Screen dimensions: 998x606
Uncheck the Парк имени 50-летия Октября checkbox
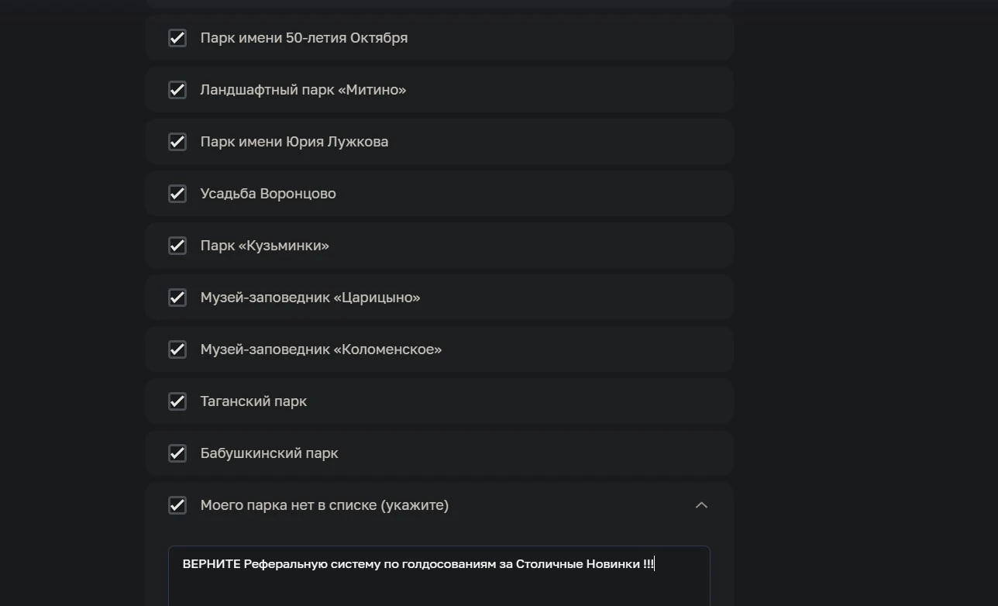pyautogui.click(x=177, y=38)
